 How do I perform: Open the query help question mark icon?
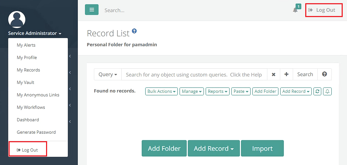(325, 74)
